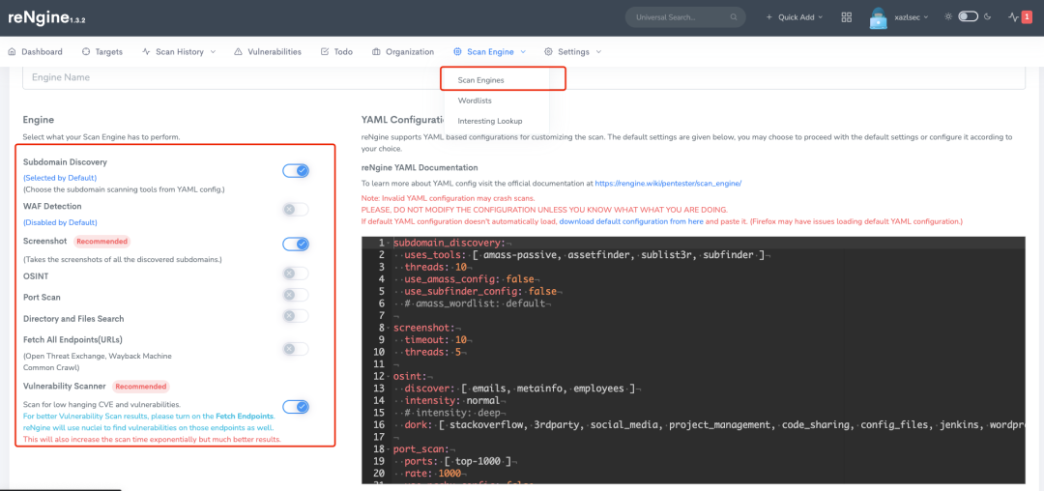Click the Targets crosshair icon
Screen dimensions: 1044x491
(x=86, y=52)
